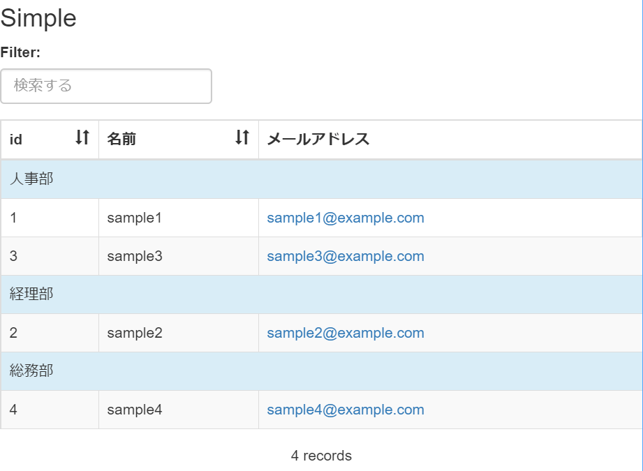Click the sort arrows icon in 名前 column
The width and height of the screenshot is (643, 471).
point(242,138)
